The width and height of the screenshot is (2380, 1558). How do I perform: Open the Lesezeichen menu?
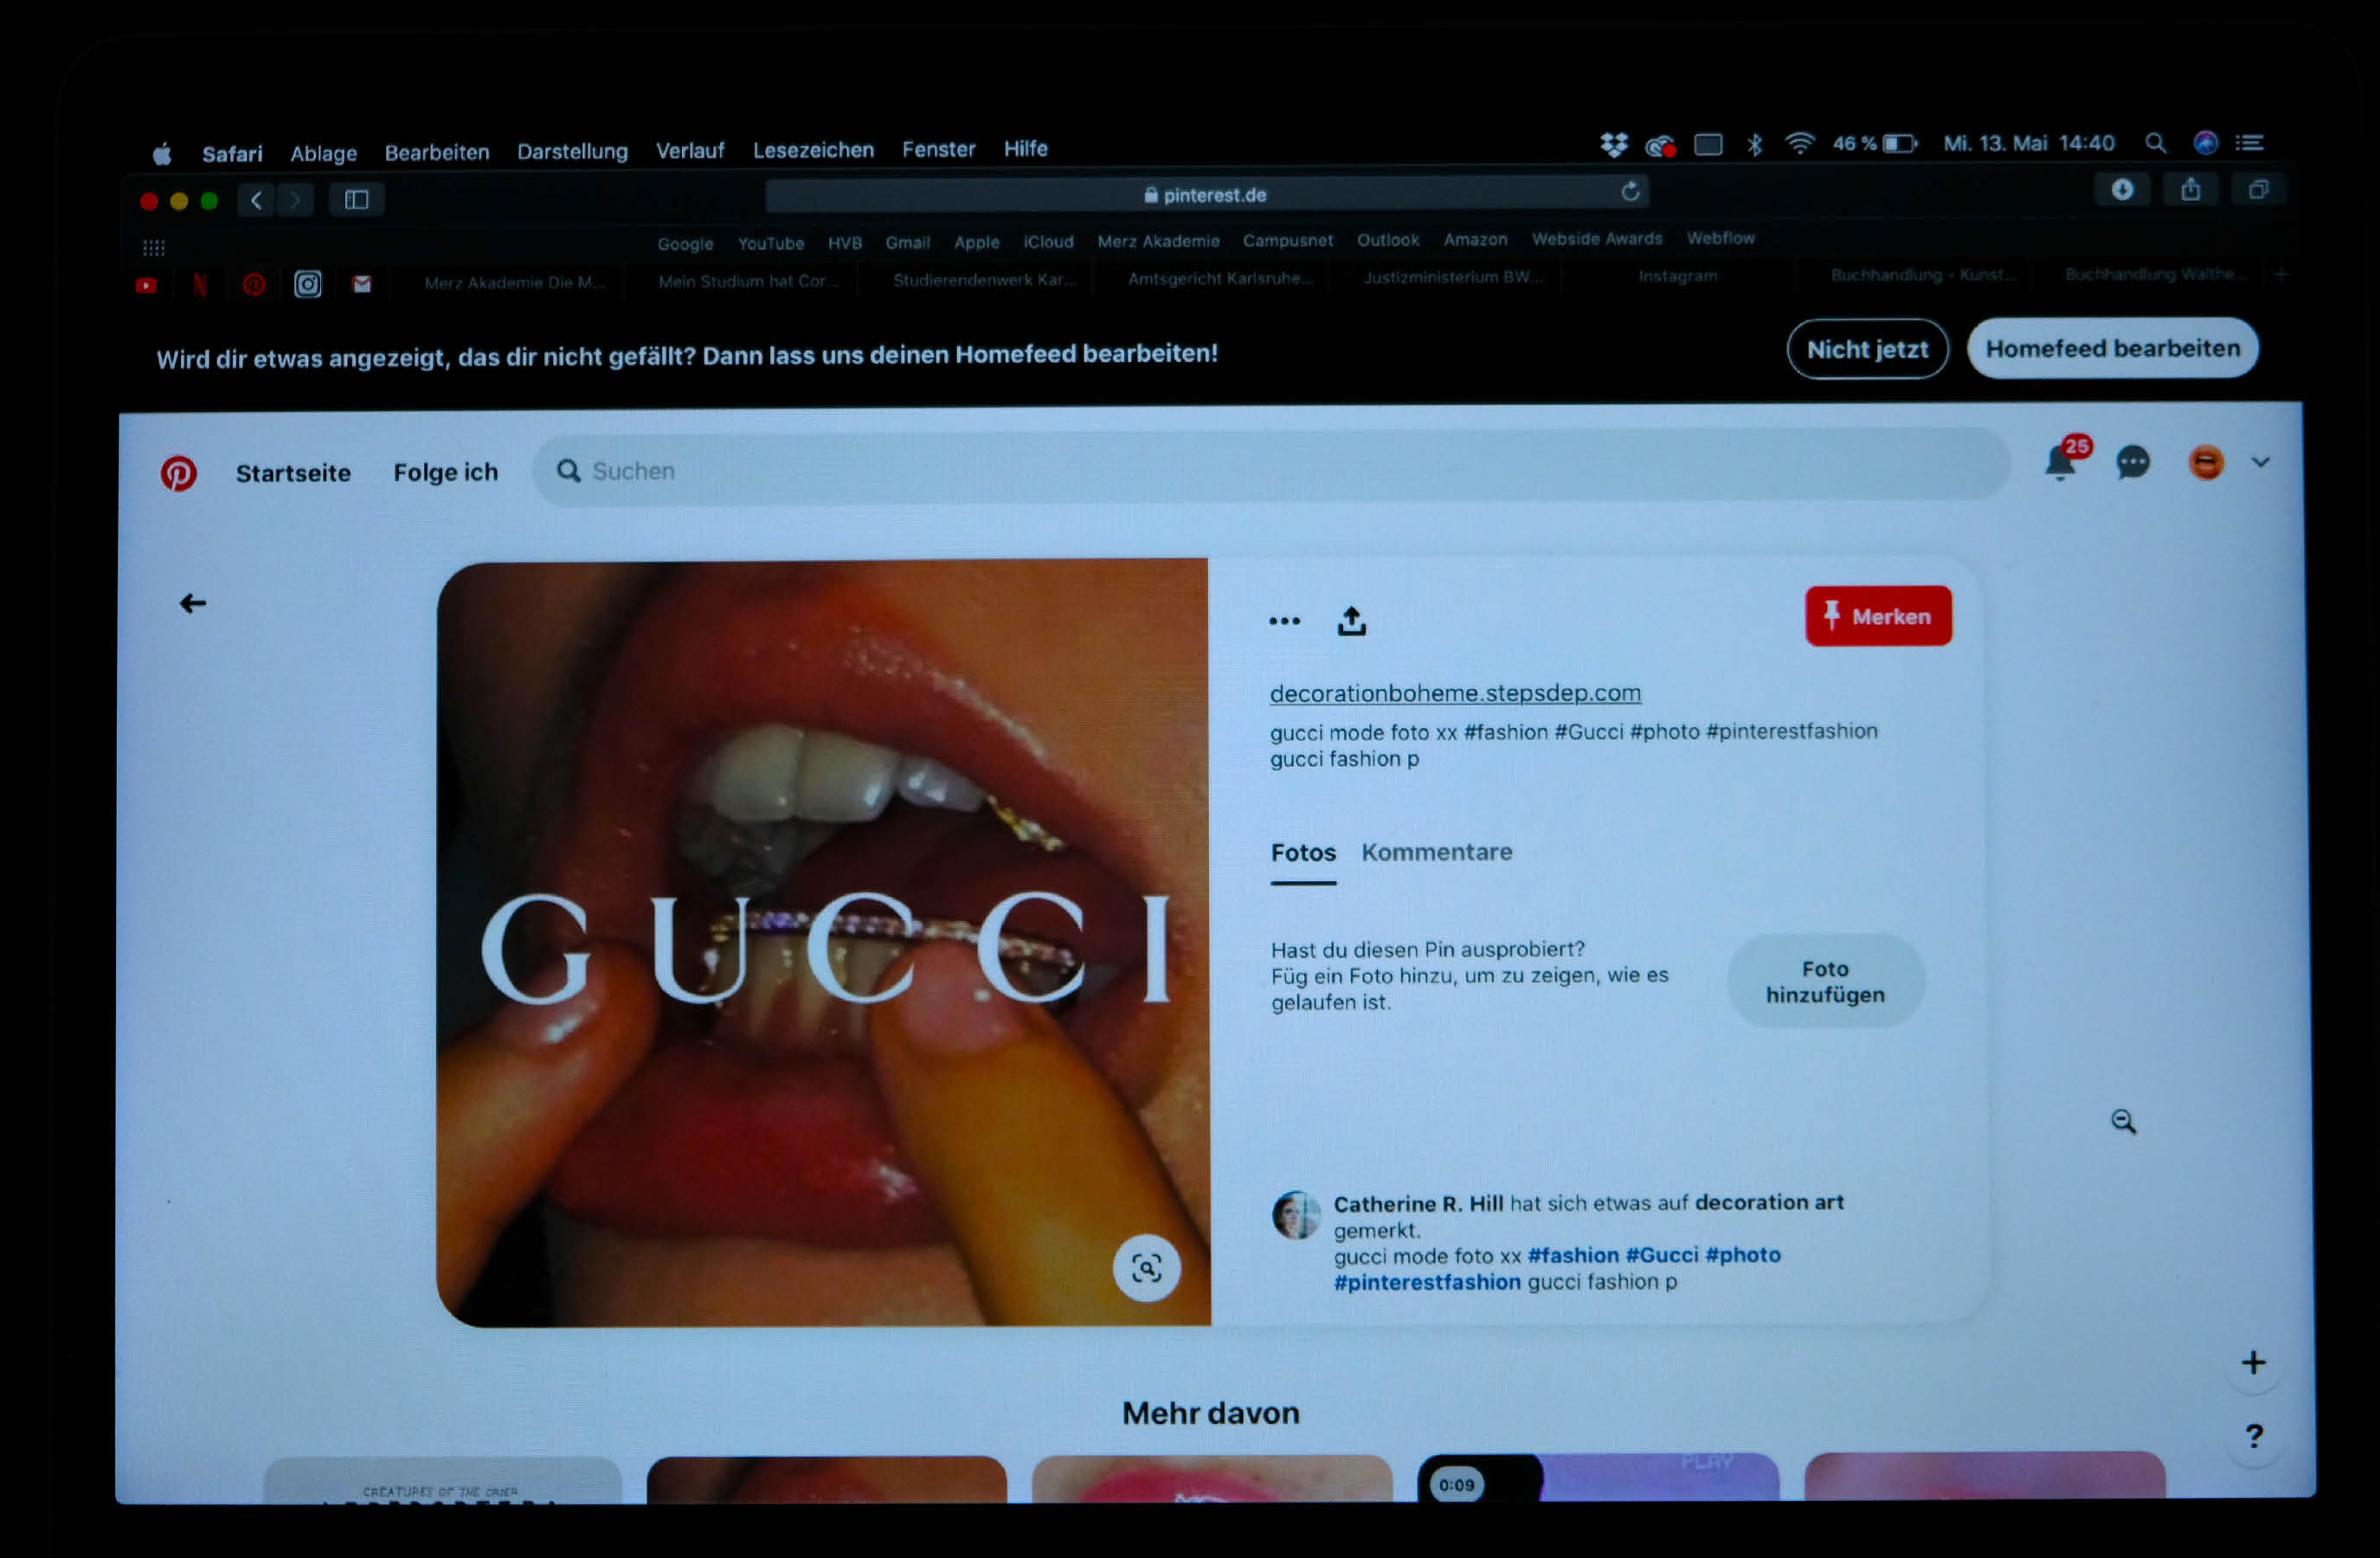click(x=813, y=150)
